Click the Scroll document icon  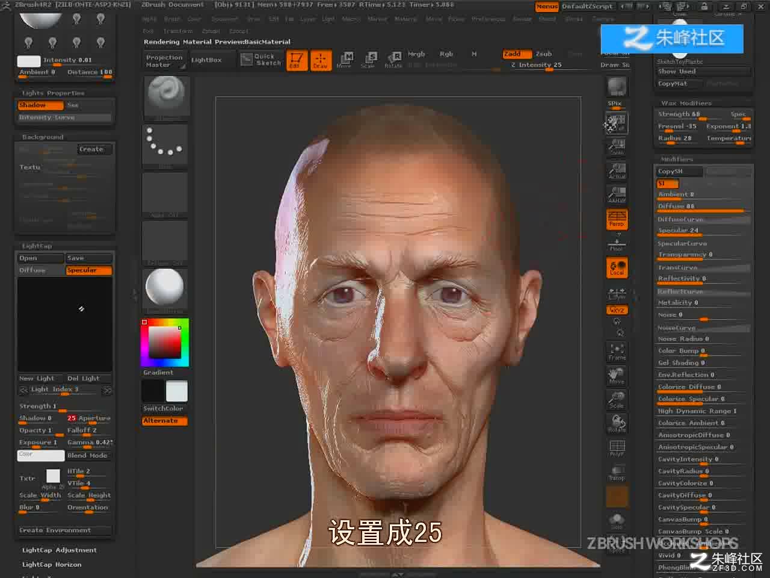pos(617,122)
